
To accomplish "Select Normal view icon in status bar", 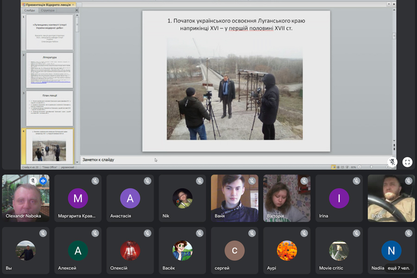I will [333, 167].
